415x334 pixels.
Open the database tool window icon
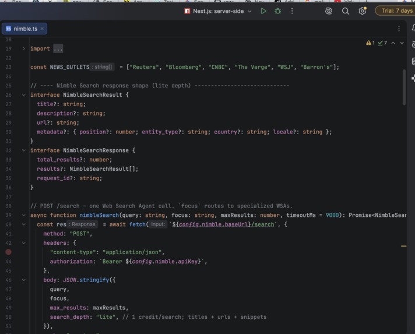(413, 61)
